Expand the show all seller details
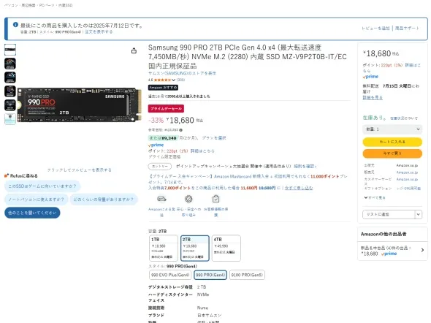Viewport: 431px width, 323px height. [x=375, y=197]
